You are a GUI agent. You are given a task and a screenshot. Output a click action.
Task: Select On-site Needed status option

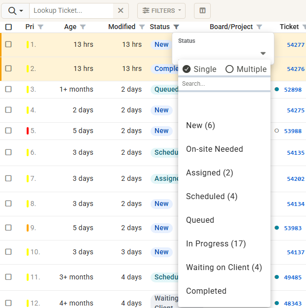(x=225, y=149)
